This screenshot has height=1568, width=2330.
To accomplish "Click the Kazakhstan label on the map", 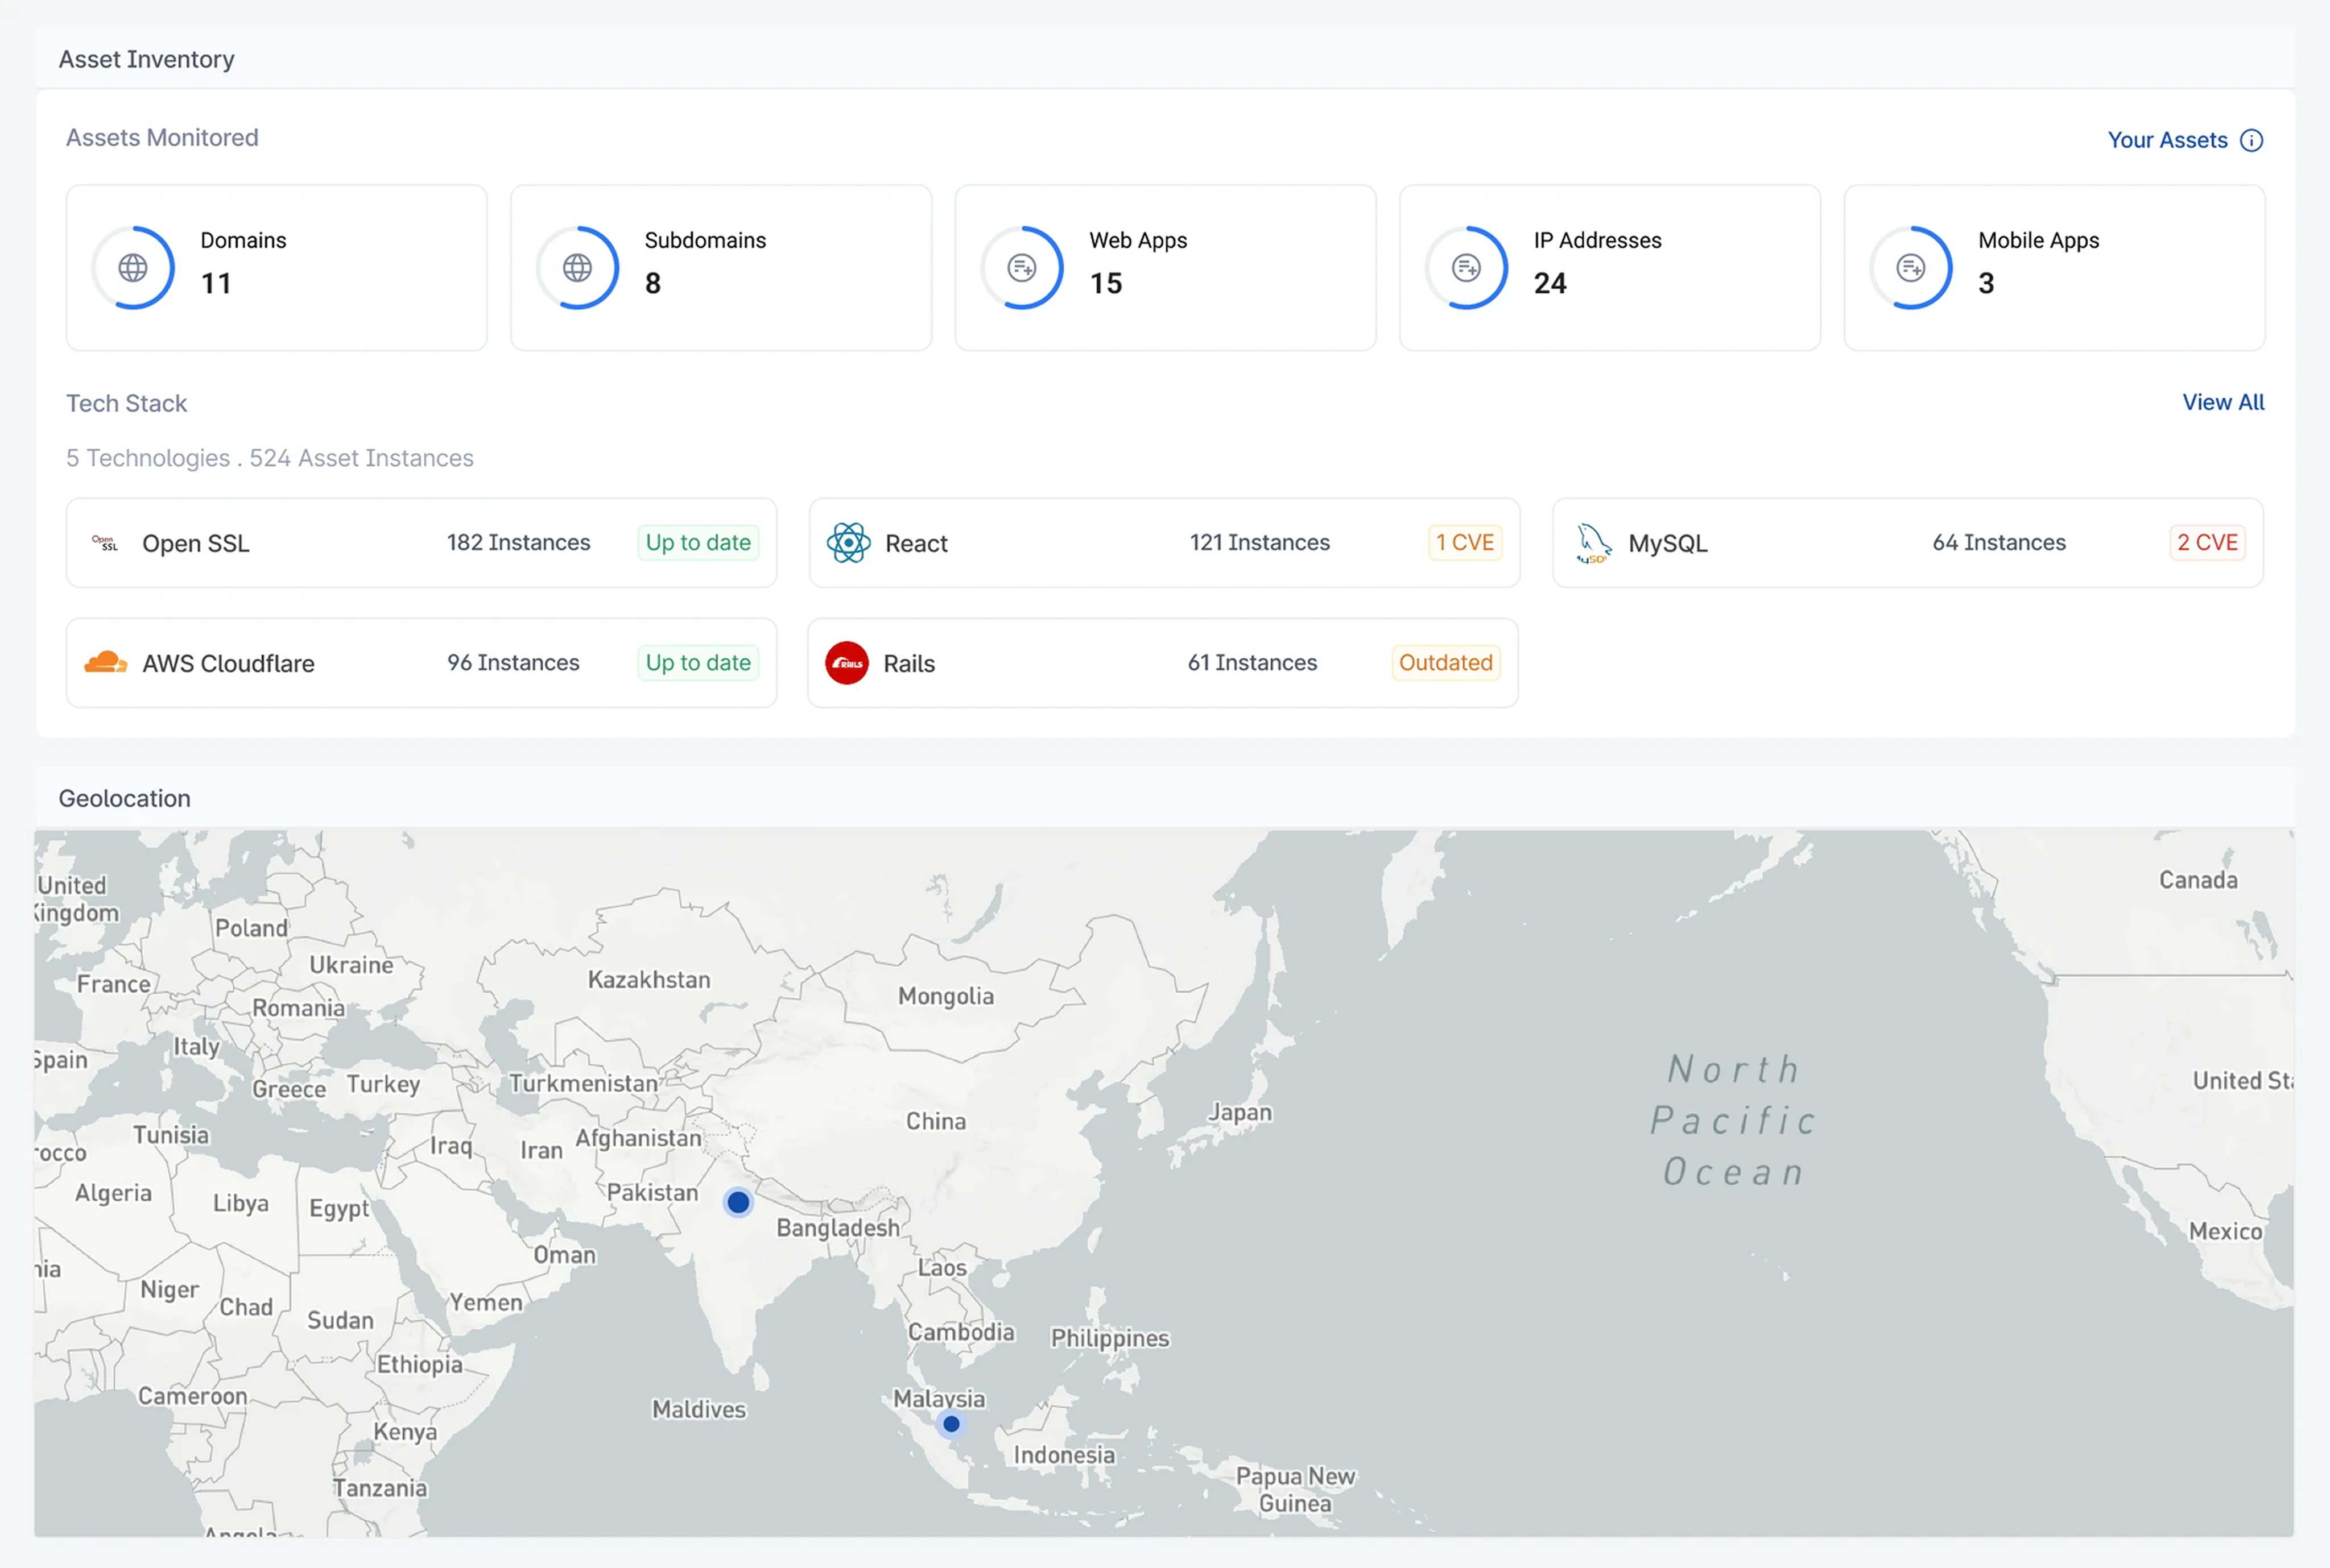I will 649,980.
